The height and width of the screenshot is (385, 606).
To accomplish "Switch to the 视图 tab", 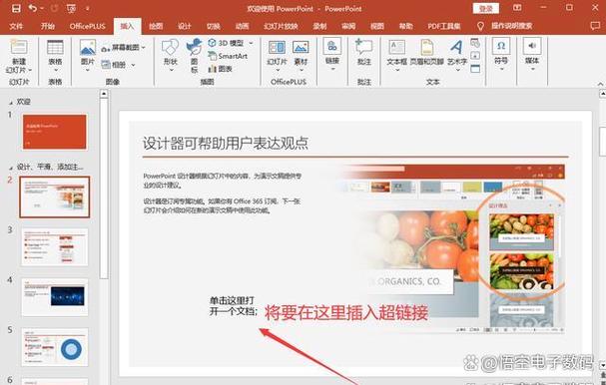I will (x=376, y=26).
